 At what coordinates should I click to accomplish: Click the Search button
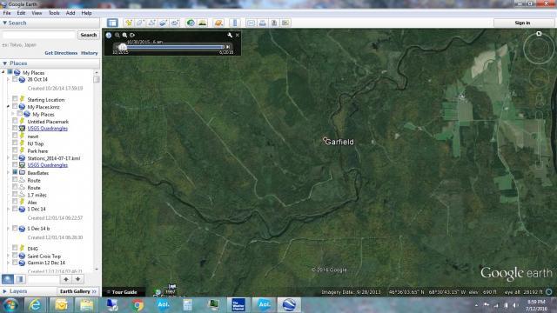pyautogui.click(x=89, y=35)
